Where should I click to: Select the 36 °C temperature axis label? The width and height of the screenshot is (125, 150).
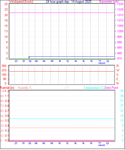point(122,96)
